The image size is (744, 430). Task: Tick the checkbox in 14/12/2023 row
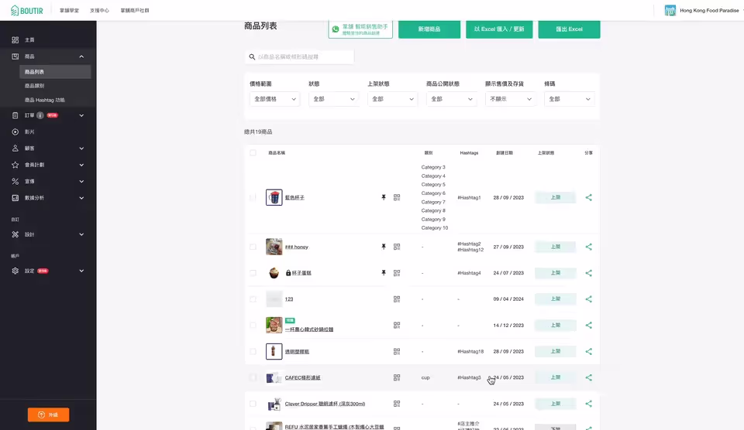(253, 326)
